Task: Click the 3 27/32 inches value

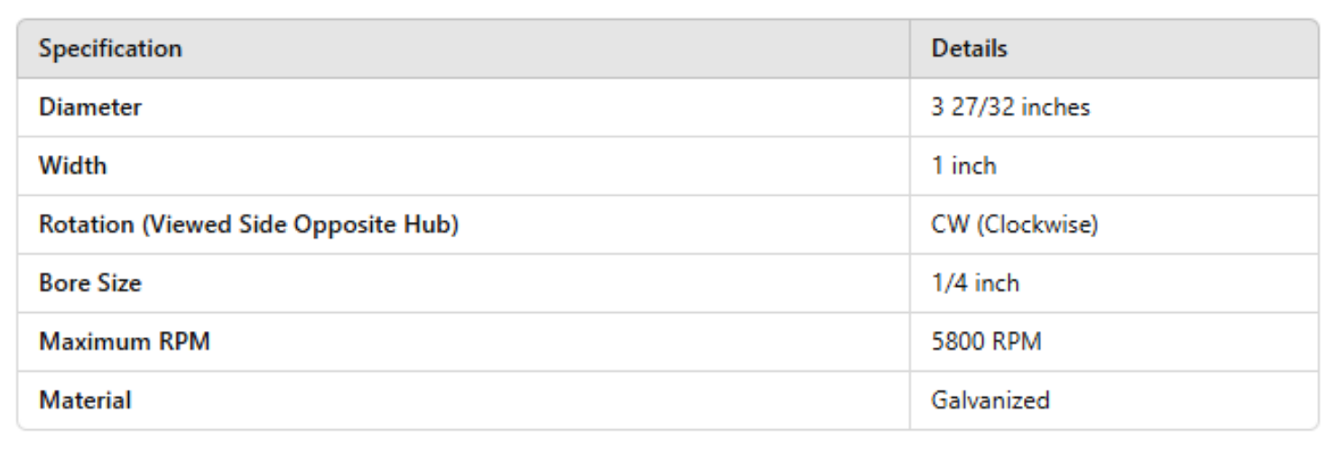Action: click(x=1010, y=107)
